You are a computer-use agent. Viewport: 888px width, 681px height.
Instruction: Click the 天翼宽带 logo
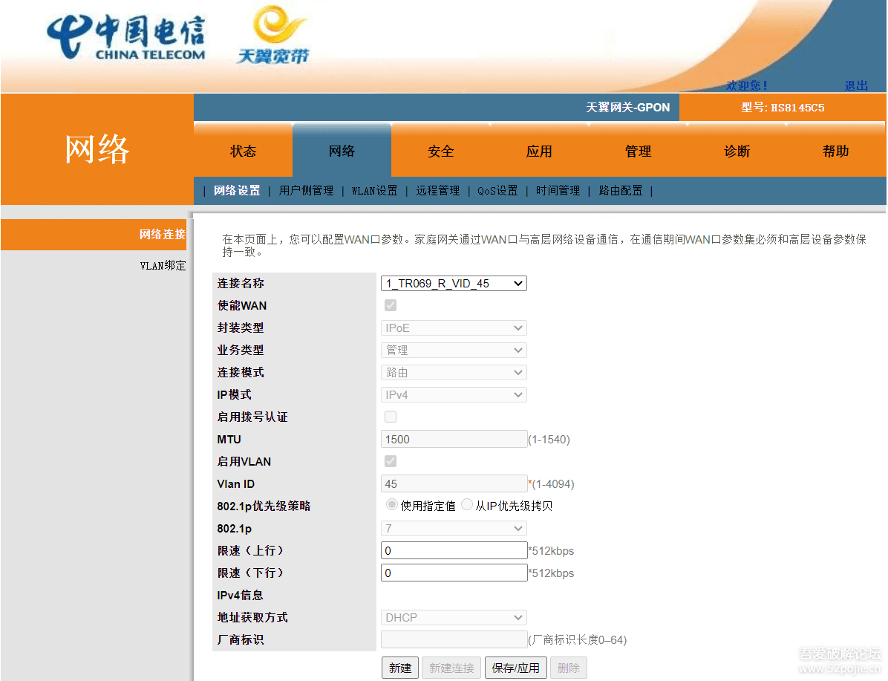pos(273,35)
